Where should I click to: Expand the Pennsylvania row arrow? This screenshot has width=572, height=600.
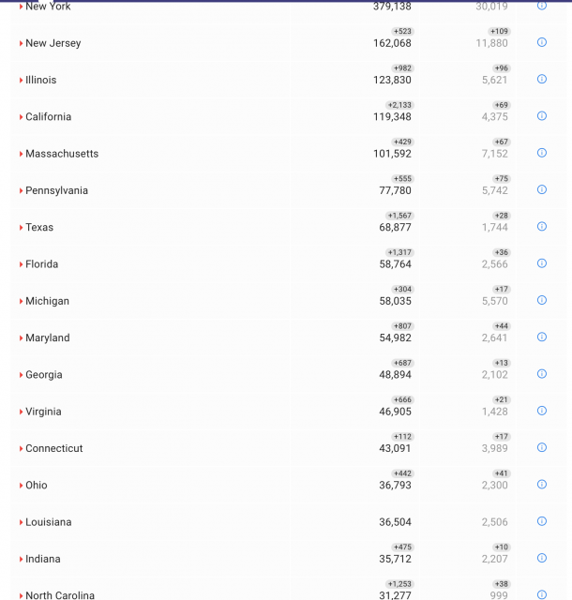pos(22,190)
